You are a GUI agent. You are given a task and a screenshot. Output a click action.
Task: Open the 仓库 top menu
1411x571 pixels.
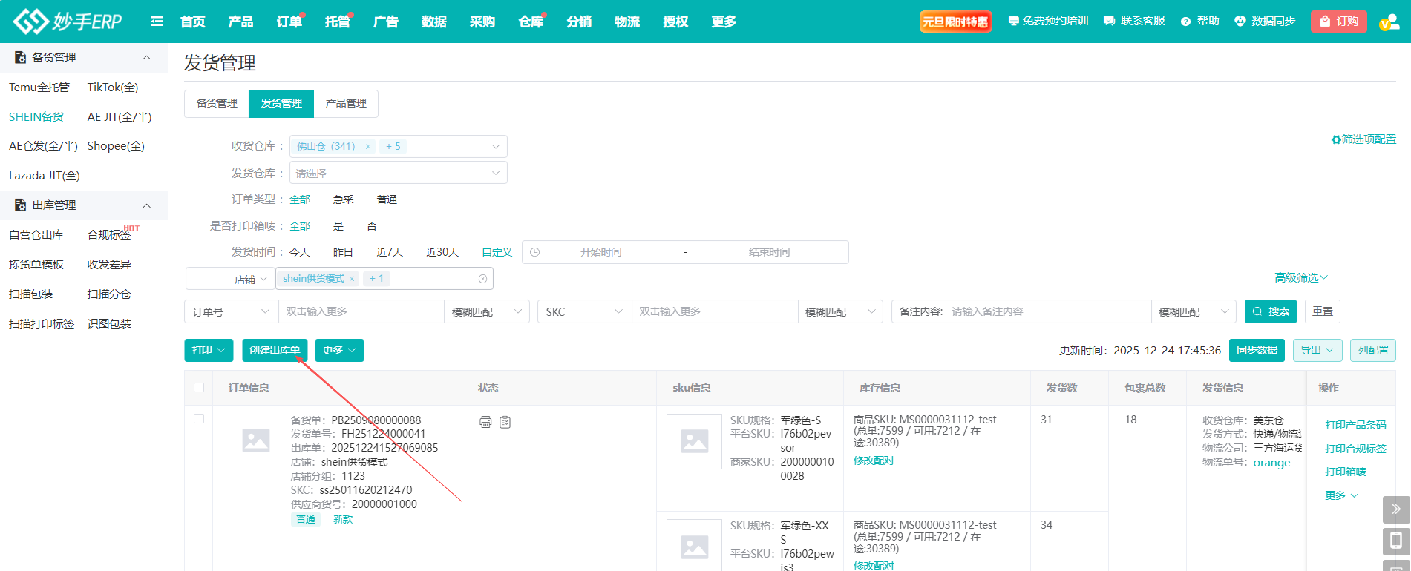530,22
